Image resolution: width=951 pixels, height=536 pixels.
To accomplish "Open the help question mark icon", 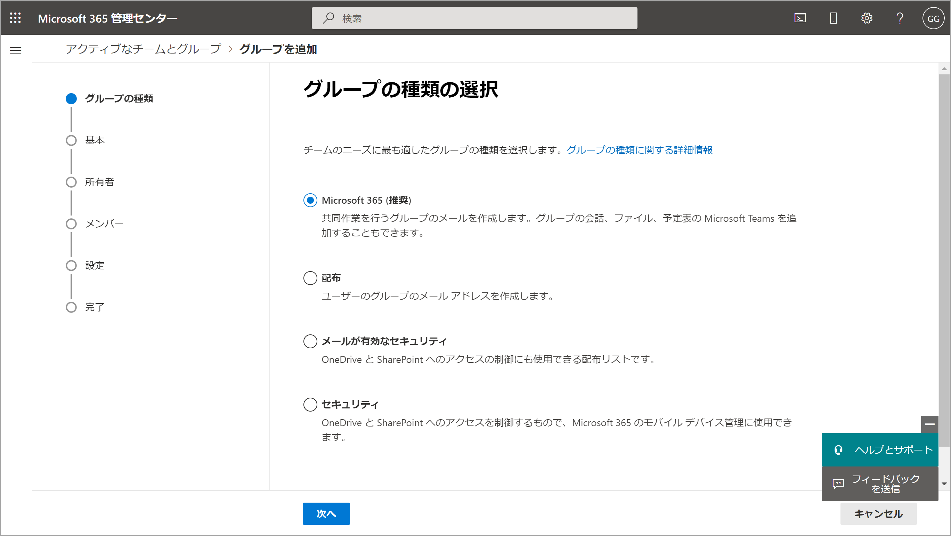I will point(900,18).
